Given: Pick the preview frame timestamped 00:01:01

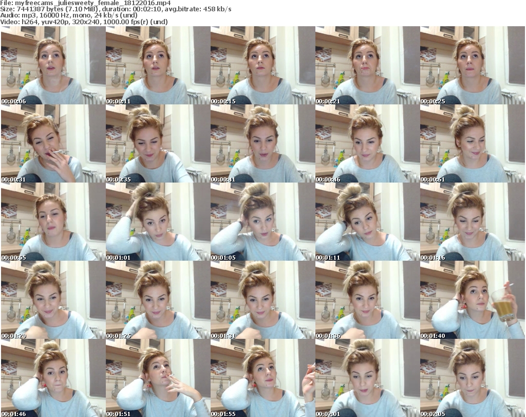Looking at the screenshot, I should click(x=158, y=222).
